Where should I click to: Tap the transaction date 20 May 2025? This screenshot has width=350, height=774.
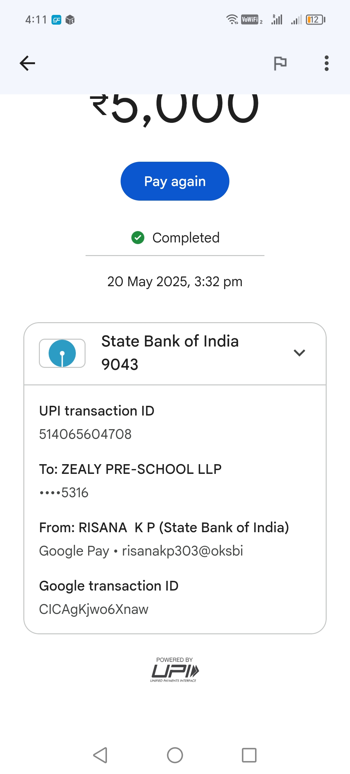pos(175,282)
